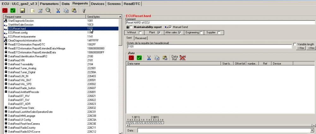The height and width of the screenshot is (134, 316).
Task: Click the Data name column header
Action: click(x=173, y=64)
